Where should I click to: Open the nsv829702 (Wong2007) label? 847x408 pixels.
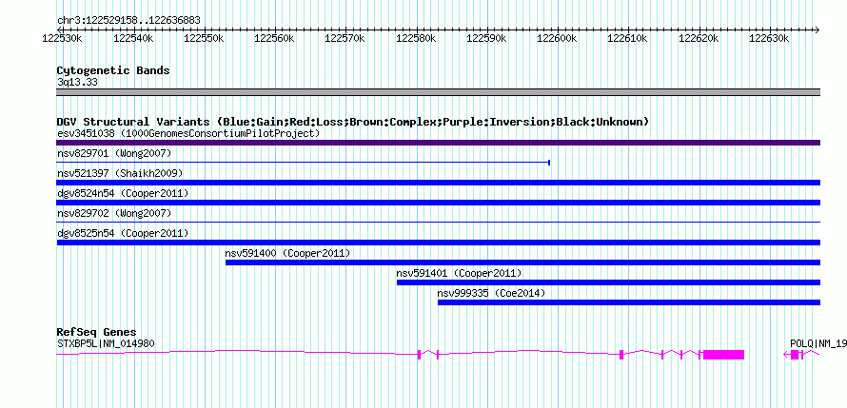click(x=114, y=213)
